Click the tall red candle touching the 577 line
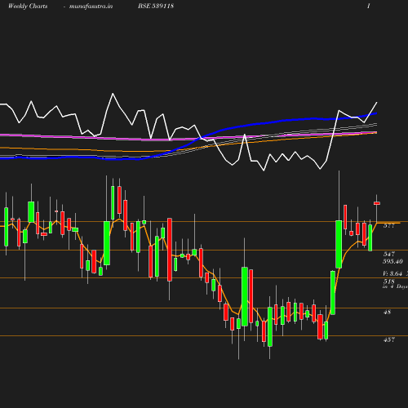The image size is (408, 408). (170, 250)
